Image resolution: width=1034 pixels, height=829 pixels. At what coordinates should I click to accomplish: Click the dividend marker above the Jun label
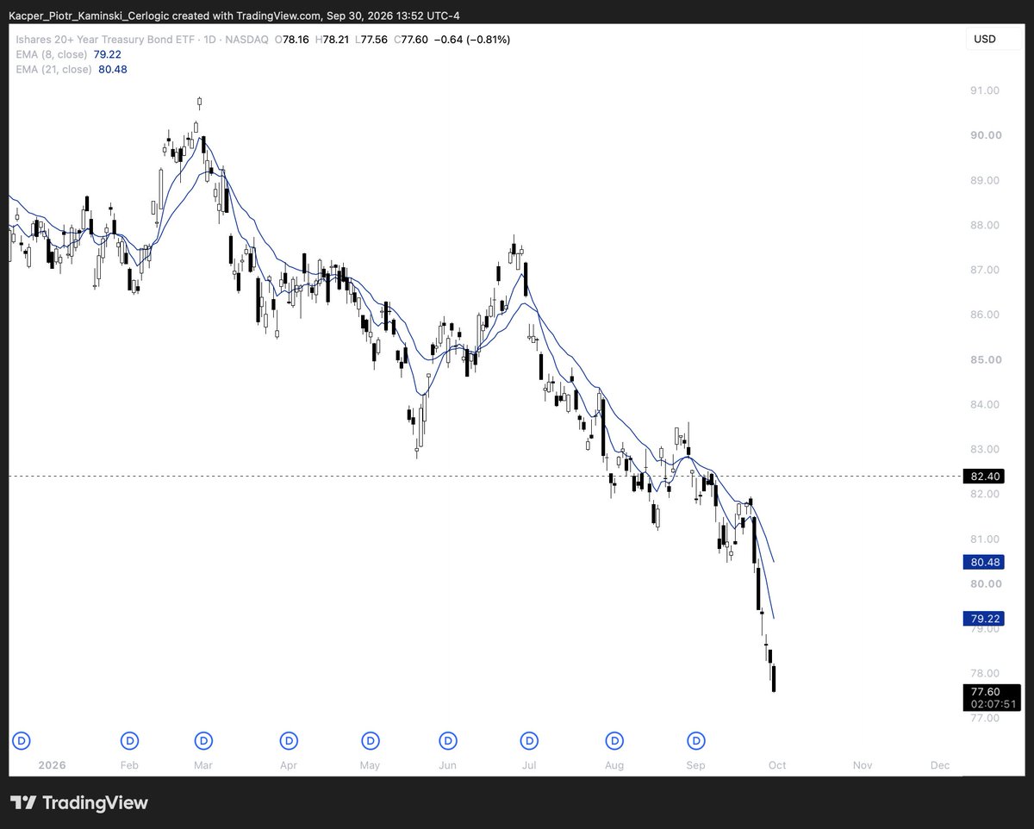448,740
